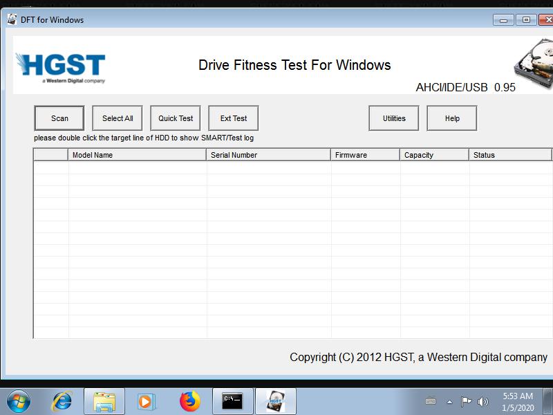Activate the HGST DFT taskbar icon
The height and width of the screenshot is (415, 553).
pyautogui.click(x=276, y=402)
